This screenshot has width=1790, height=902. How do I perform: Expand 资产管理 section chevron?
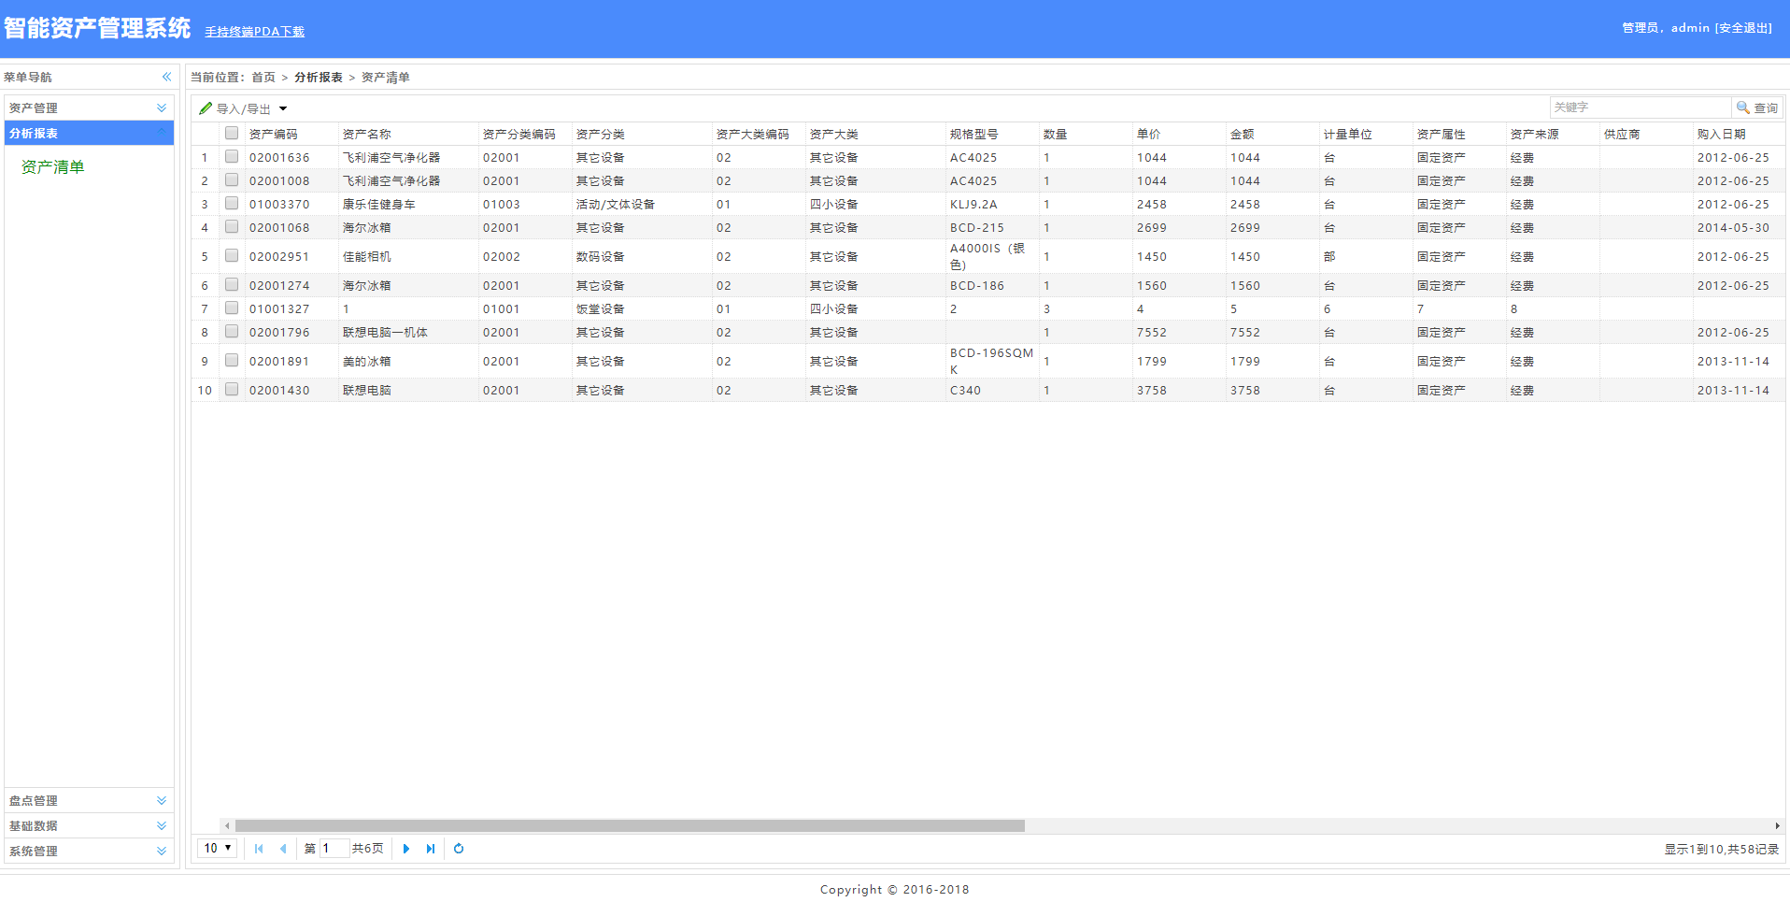pos(162,108)
